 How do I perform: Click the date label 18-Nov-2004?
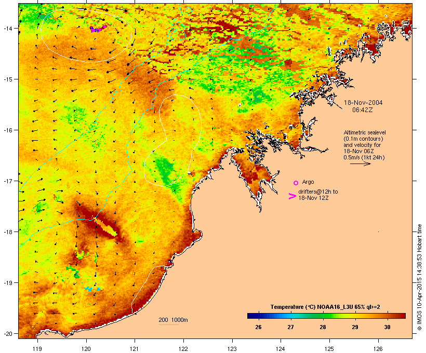363,103
